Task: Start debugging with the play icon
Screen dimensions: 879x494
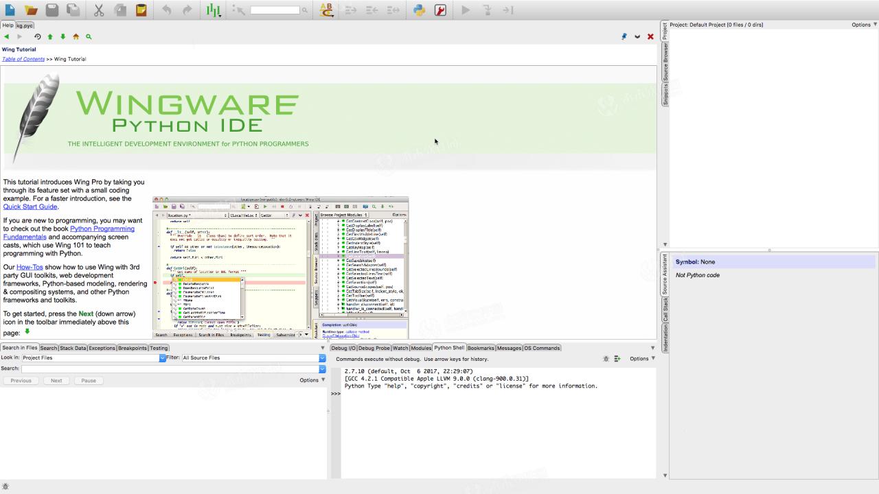Action: point(466,10)
